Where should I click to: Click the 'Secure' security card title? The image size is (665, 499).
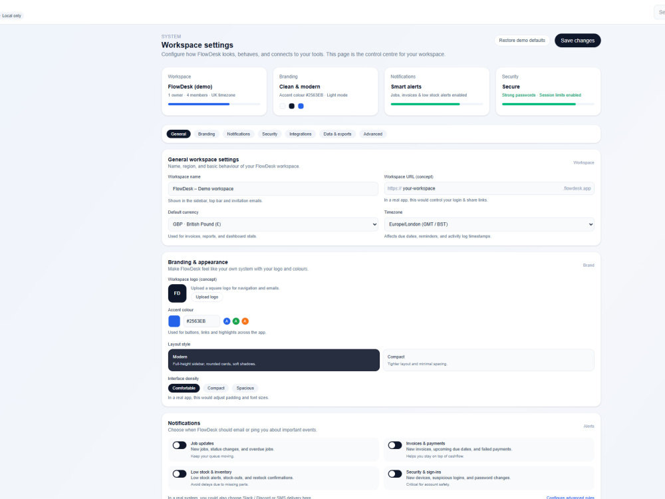511,86
